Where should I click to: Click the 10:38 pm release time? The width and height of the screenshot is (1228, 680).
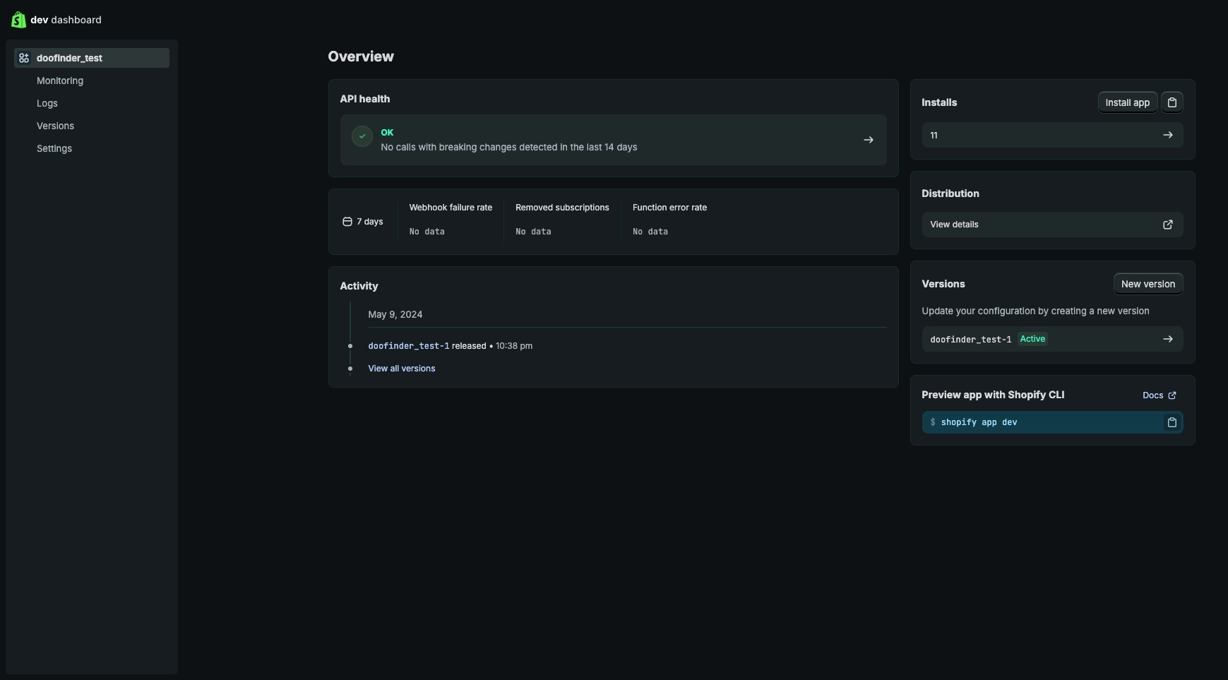click(x=514, y=346)
